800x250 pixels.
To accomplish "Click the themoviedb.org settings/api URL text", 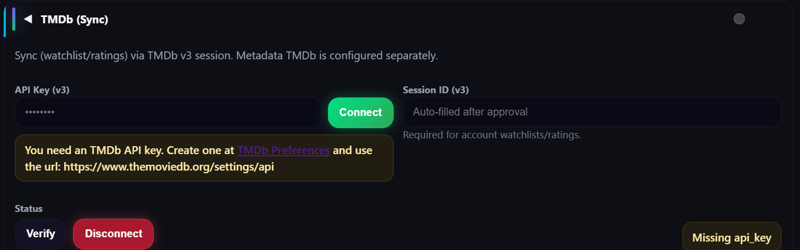I will tap(169, 166).
